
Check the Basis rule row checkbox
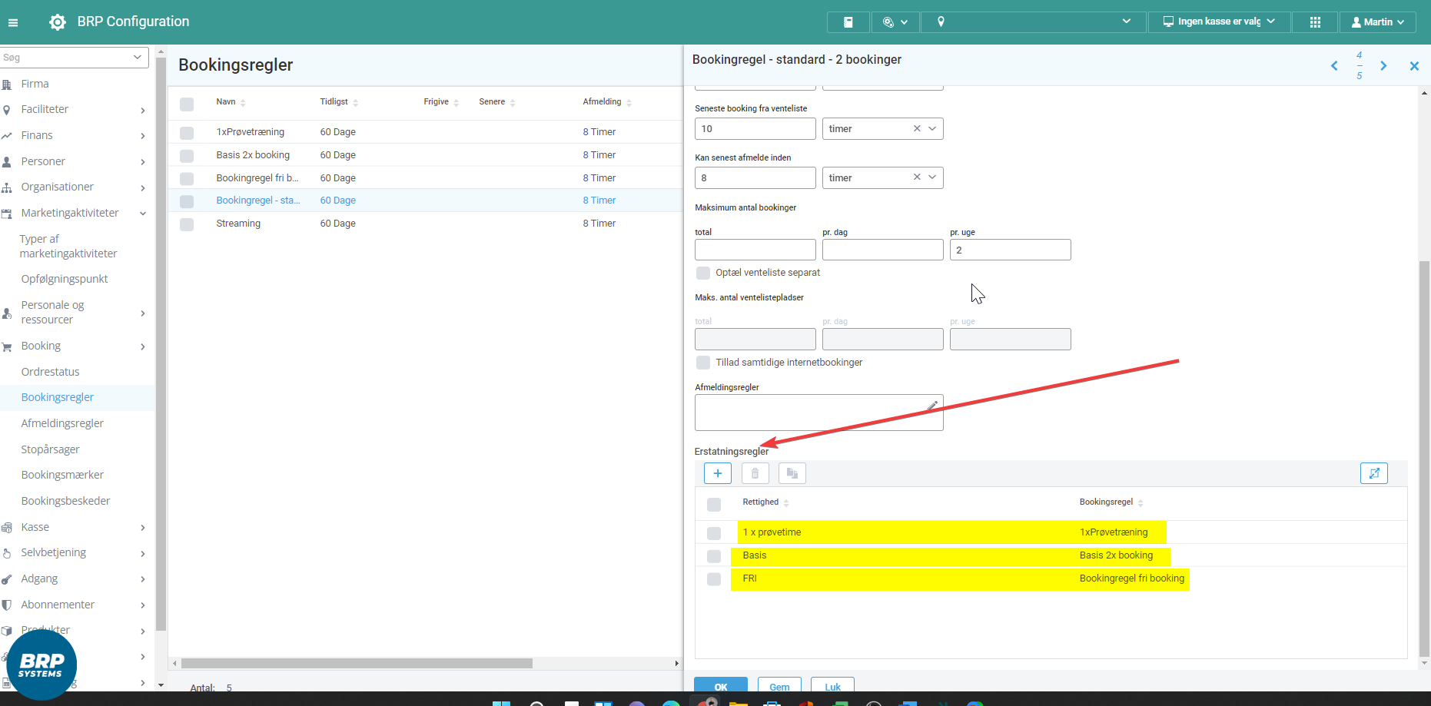[x=714, y=556]
